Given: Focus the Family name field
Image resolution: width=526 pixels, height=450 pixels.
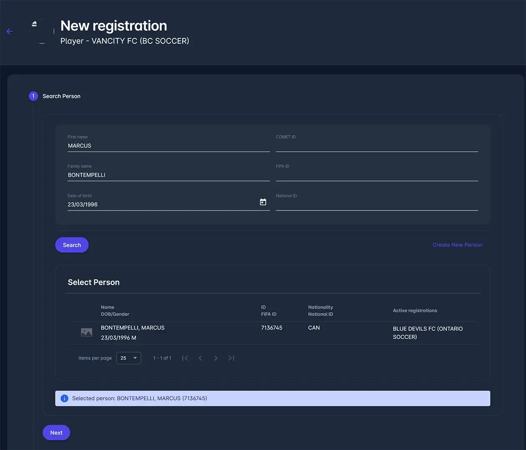Looking at the screenshot, I should pos(168,175).
